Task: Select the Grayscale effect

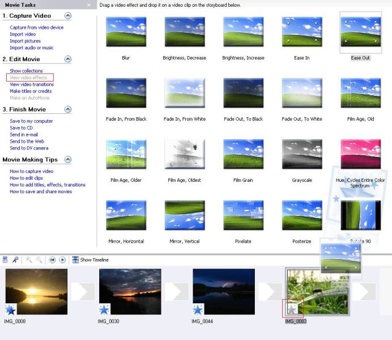Action: [302, 154]
